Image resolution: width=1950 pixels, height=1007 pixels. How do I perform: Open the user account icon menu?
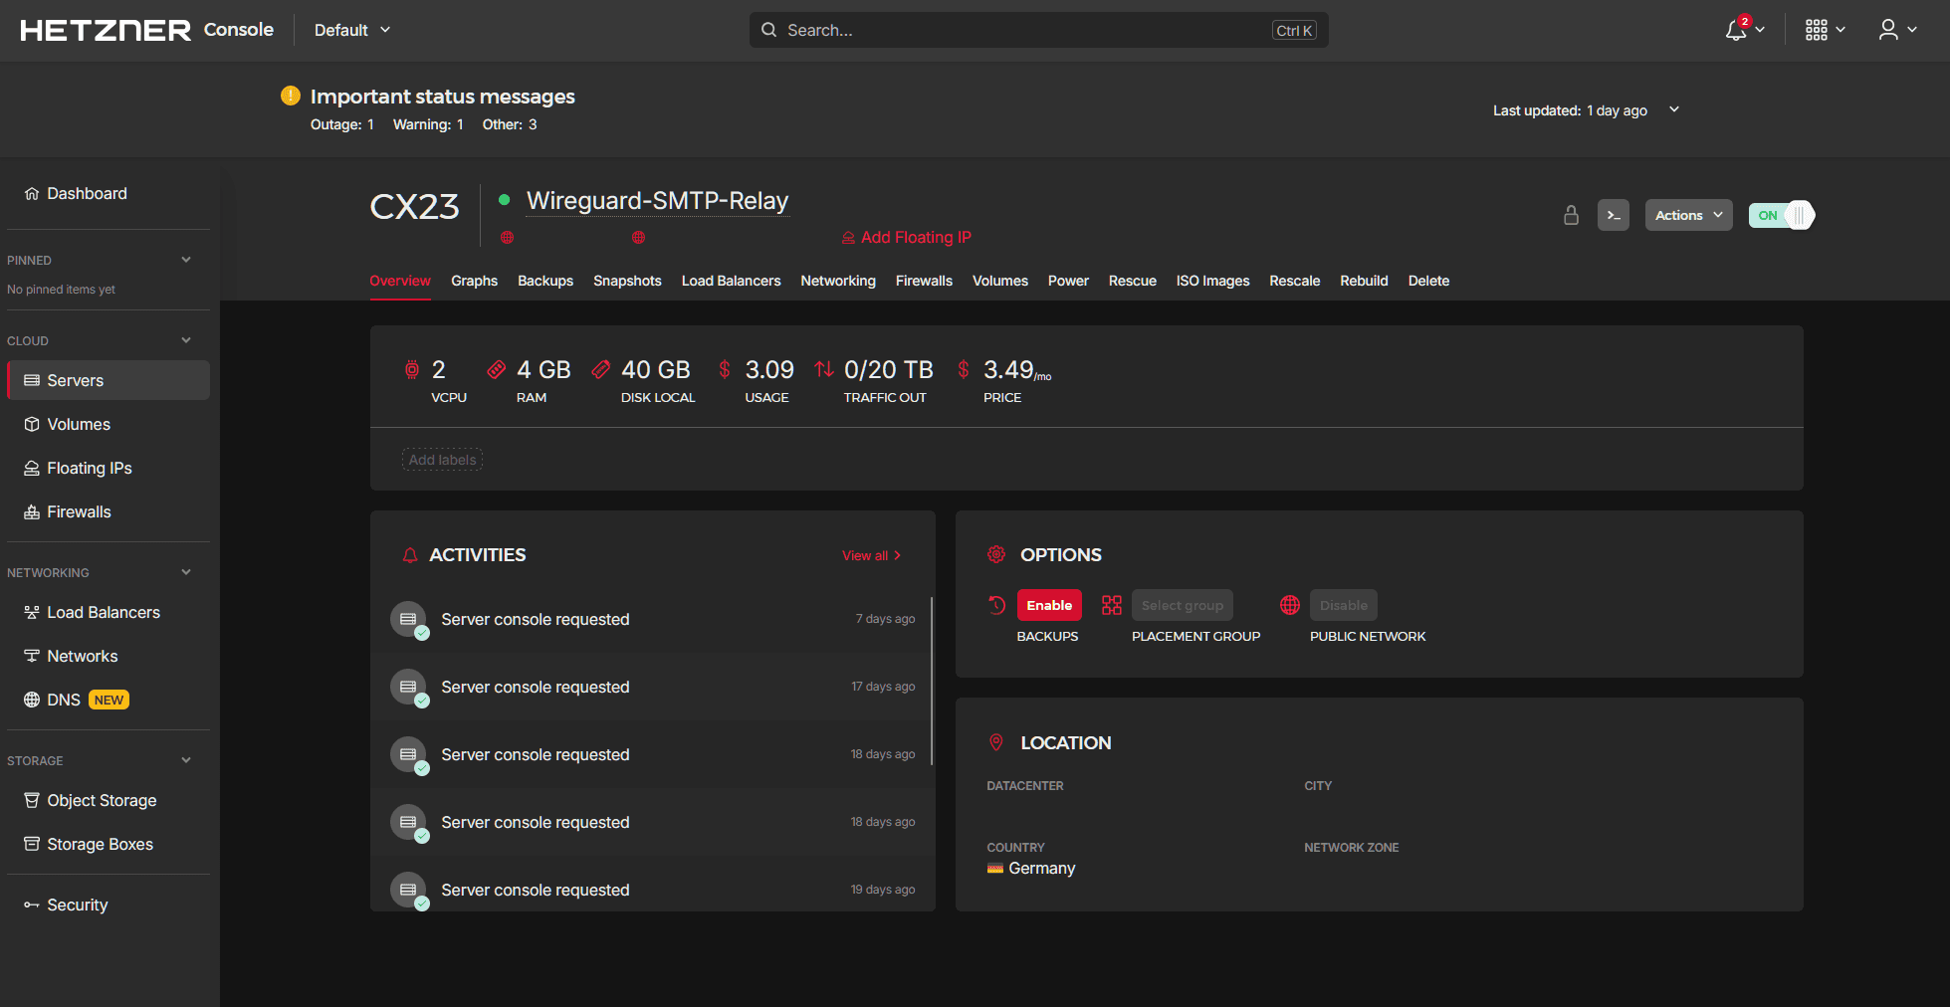(x=1887, y=30)
